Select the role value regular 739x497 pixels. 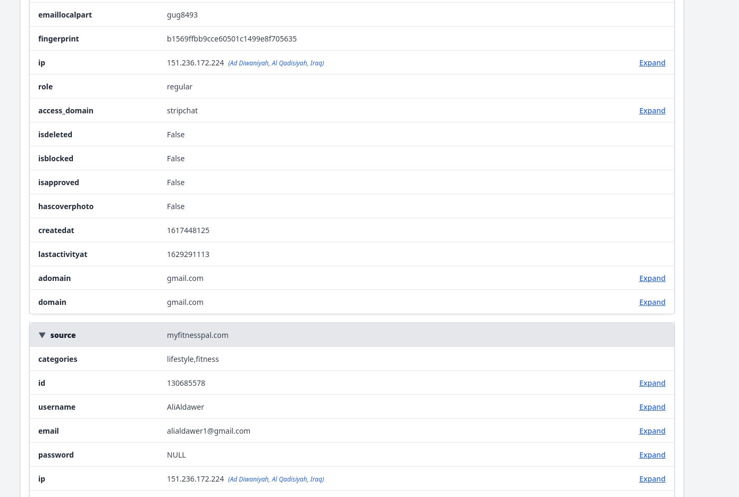click(180, 87)
